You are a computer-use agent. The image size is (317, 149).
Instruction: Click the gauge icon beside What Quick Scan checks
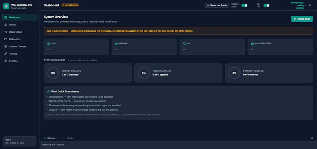coord(48,92)
